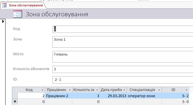Select the cell оператор зони
The width and height of the screenshot is (193, 105).
click(x=144, y=96)
